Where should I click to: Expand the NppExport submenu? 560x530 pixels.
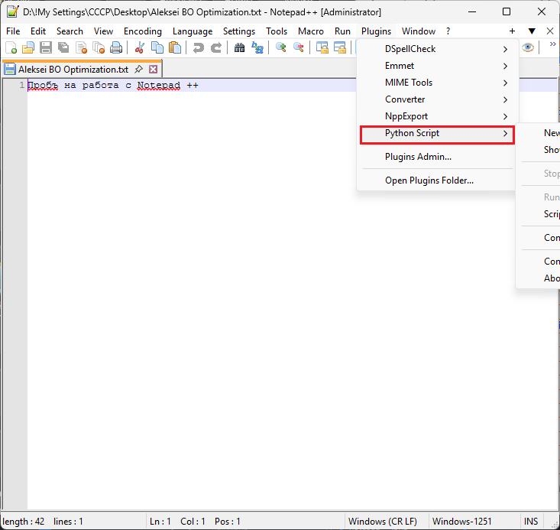(x=437, y=116)
